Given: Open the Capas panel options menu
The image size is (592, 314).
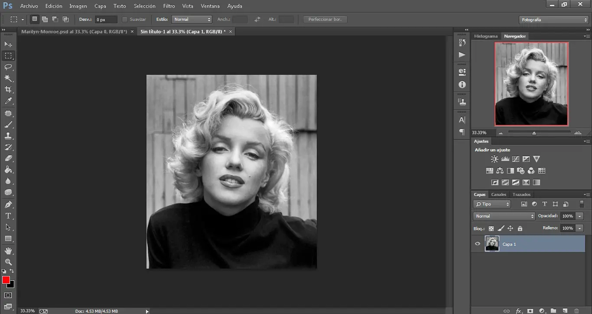Looking at the screenshot, I should click(587, 195).
